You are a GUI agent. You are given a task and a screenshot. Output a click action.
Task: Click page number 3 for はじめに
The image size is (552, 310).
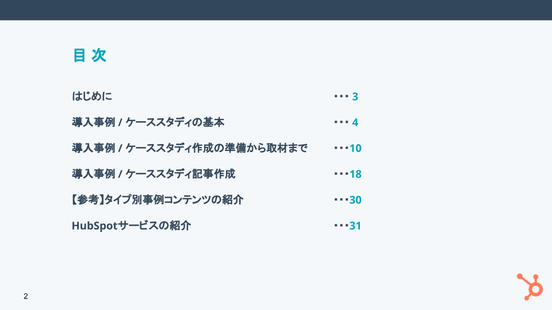355,96
